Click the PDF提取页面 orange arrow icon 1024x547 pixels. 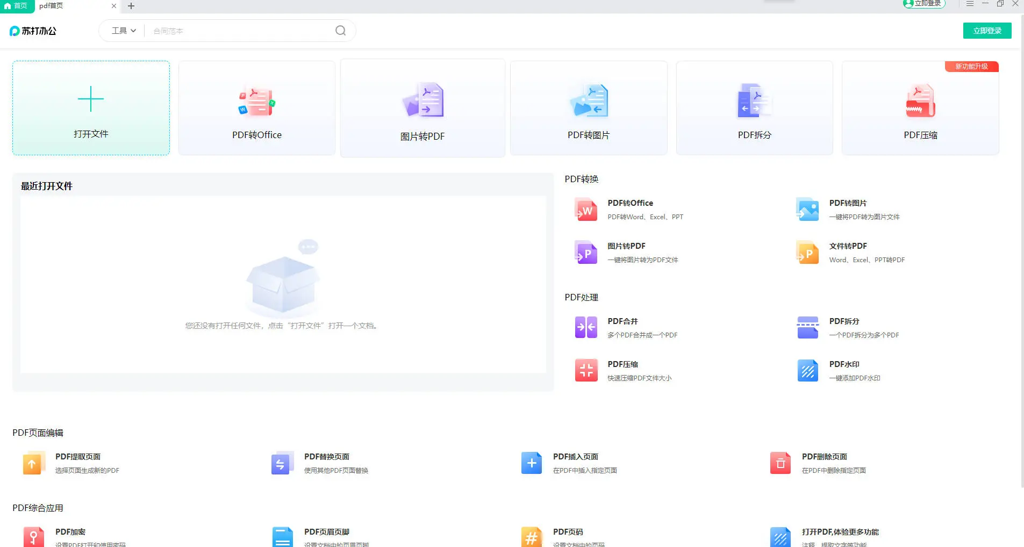(x=32, y=463)
